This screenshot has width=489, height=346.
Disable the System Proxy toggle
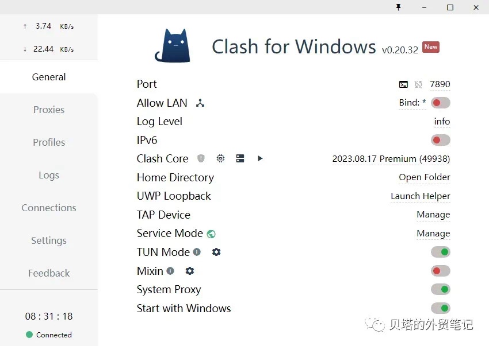[x=440, y=289]
